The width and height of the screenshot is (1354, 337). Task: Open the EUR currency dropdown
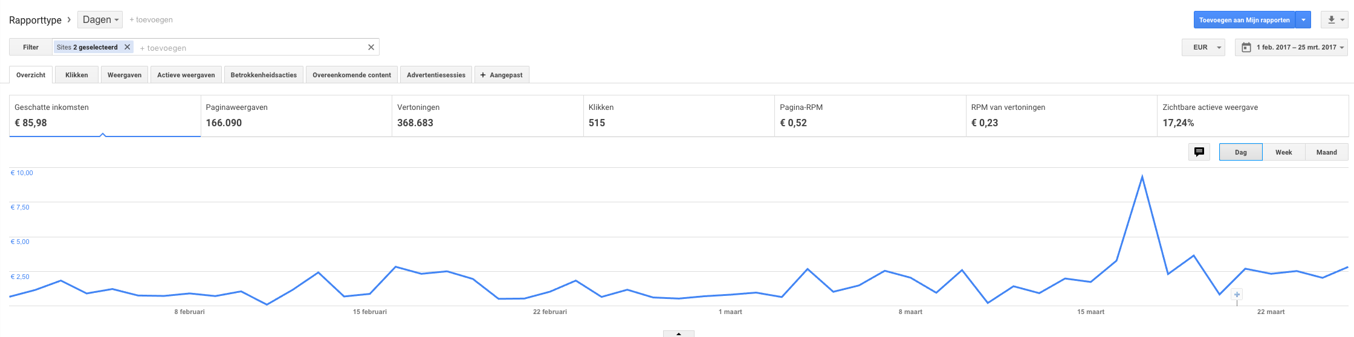coord(1203,47)
